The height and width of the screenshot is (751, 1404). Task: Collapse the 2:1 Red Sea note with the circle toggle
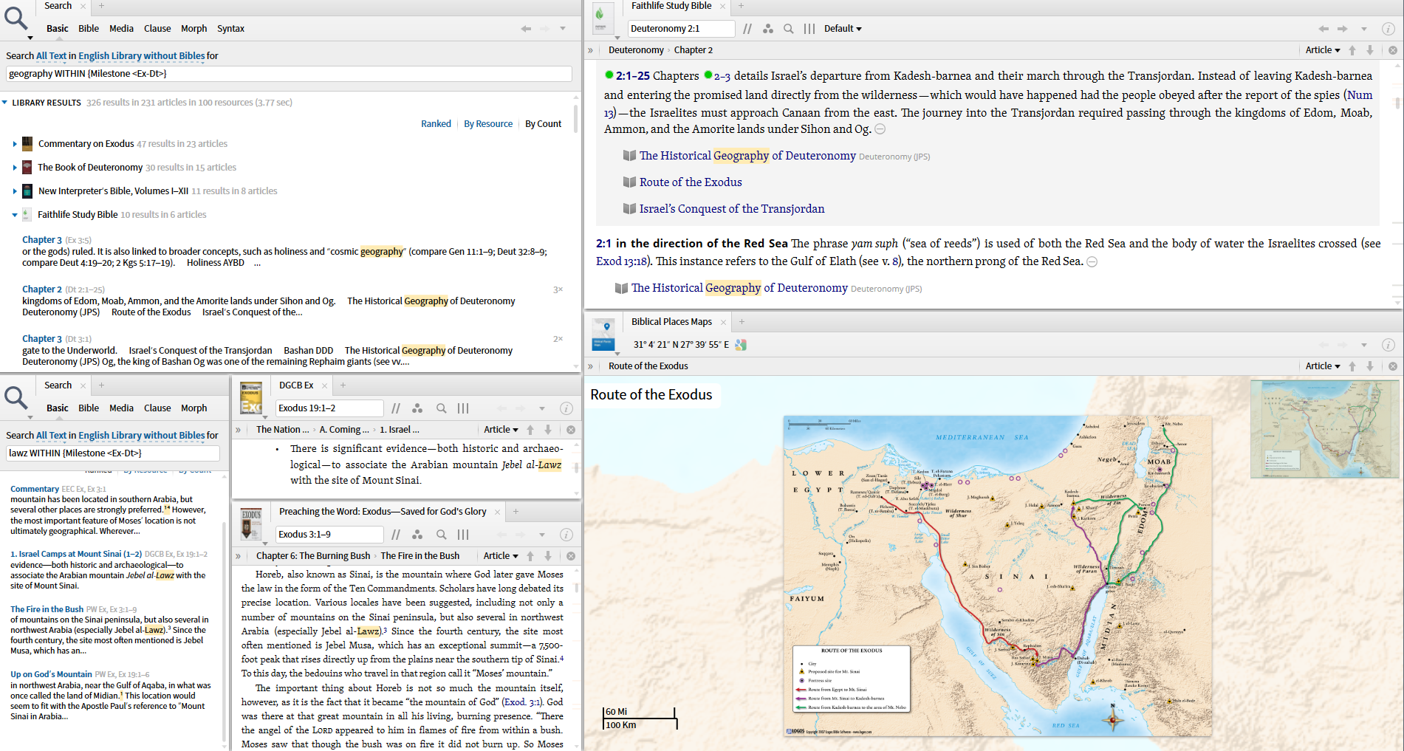(x=1092, y=261)
